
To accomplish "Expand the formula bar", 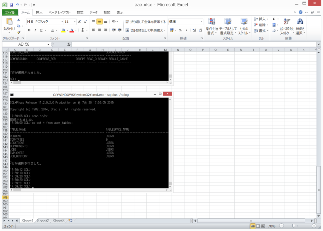I will coord(319,44).
